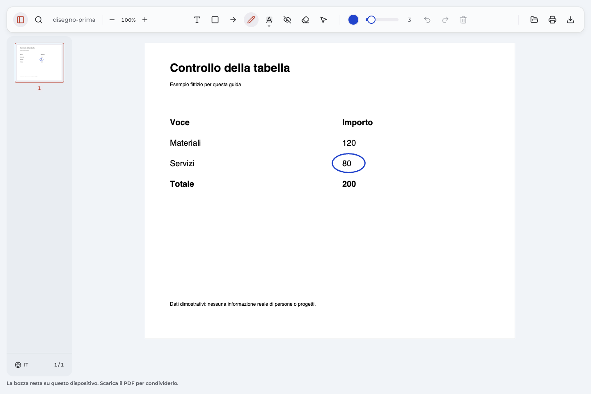Screen dimensions: 591x394
Task: Print the document
Action: click(552, 20)
